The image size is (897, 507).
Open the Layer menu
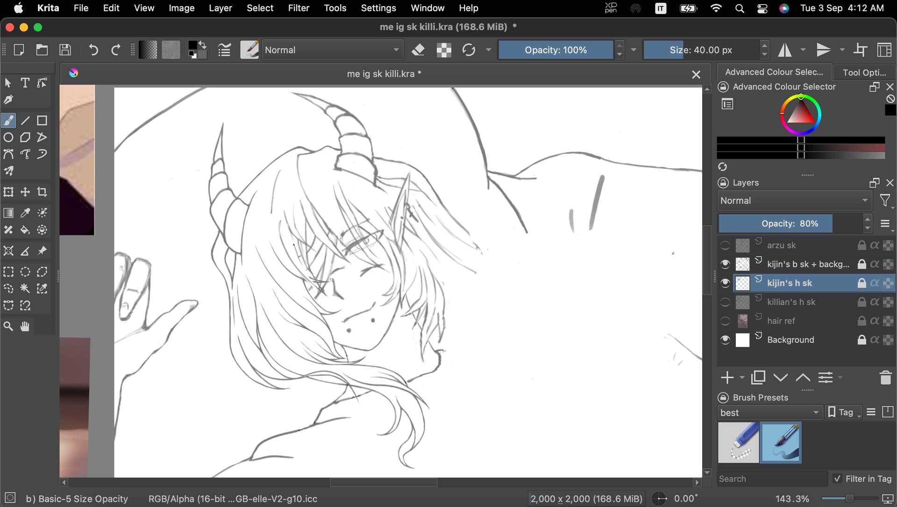coord(220,8)
